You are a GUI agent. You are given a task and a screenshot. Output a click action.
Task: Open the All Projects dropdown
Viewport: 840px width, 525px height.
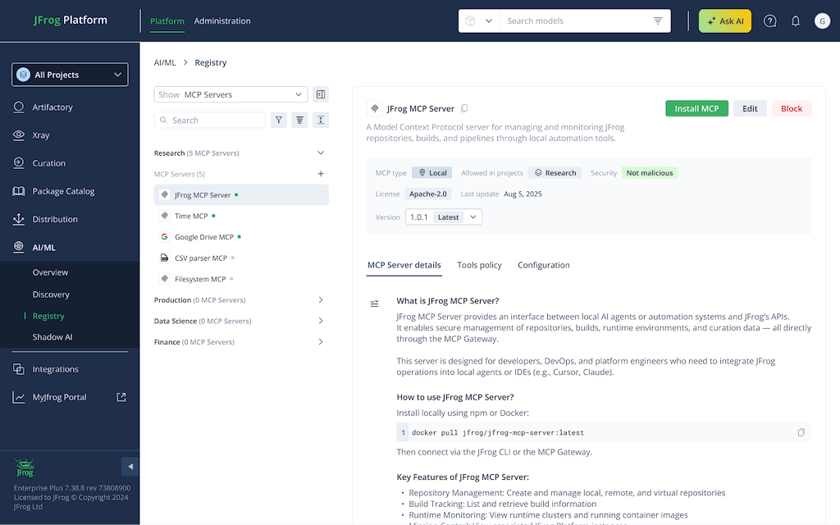click(x=70, y=75)
